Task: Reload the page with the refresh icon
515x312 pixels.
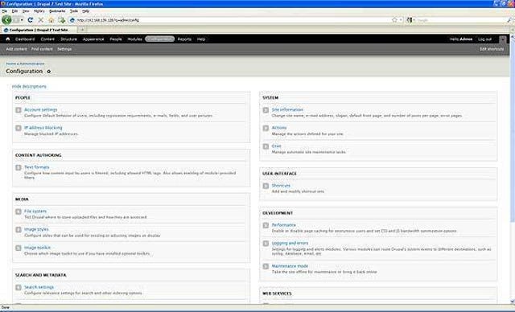Action: point(31,20)
